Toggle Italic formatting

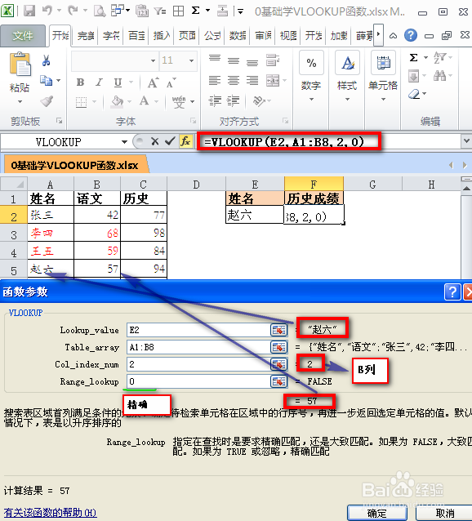coord(99,82)
